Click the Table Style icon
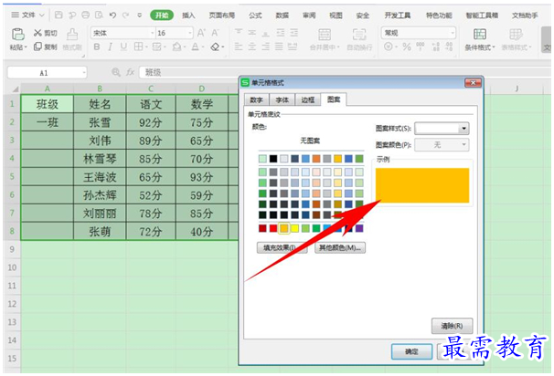 pos(516,34)
